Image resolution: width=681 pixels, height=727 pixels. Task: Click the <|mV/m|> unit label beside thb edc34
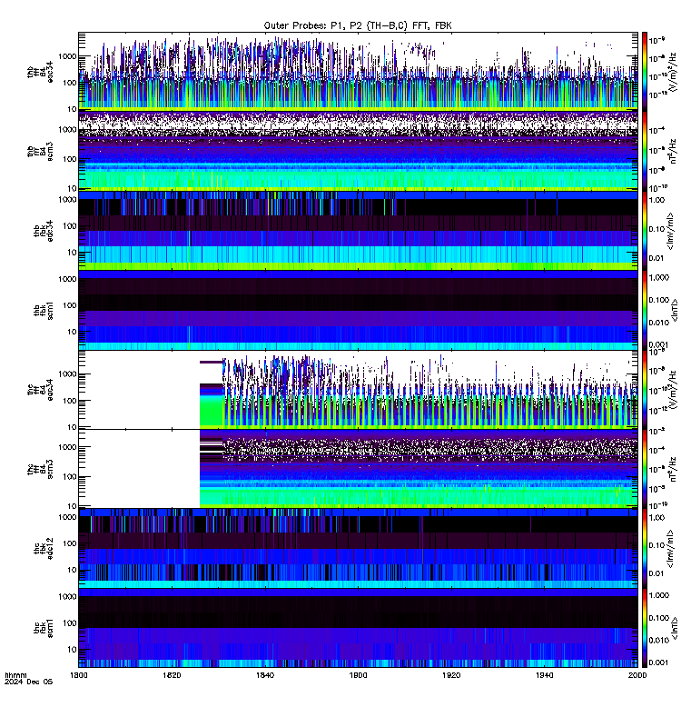coord(670,231)
